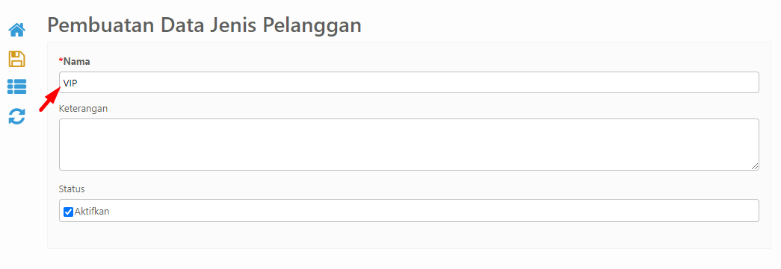Viewport: 781px width, 269px height.
Task: Go to the home page icon
Action: (x=16, y=31)
